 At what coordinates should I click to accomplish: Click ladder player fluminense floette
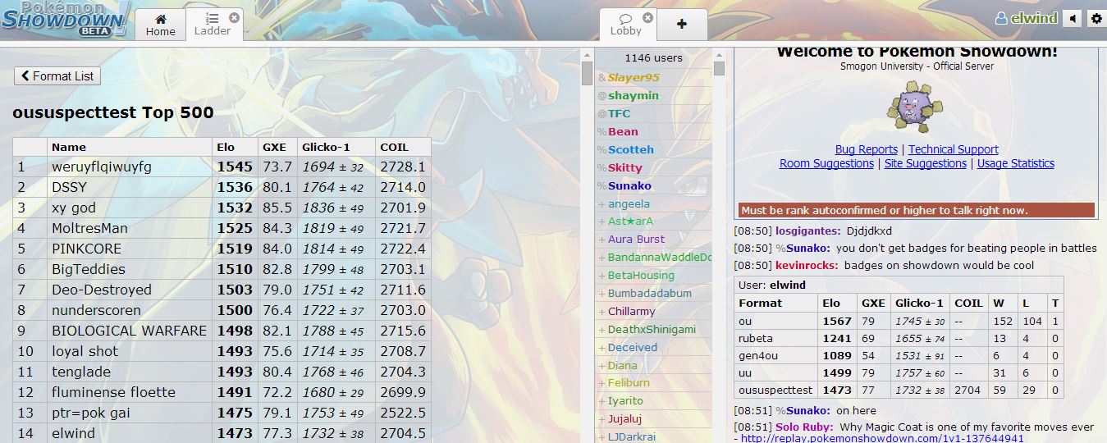pyautogui.click(x=113, y=392)
